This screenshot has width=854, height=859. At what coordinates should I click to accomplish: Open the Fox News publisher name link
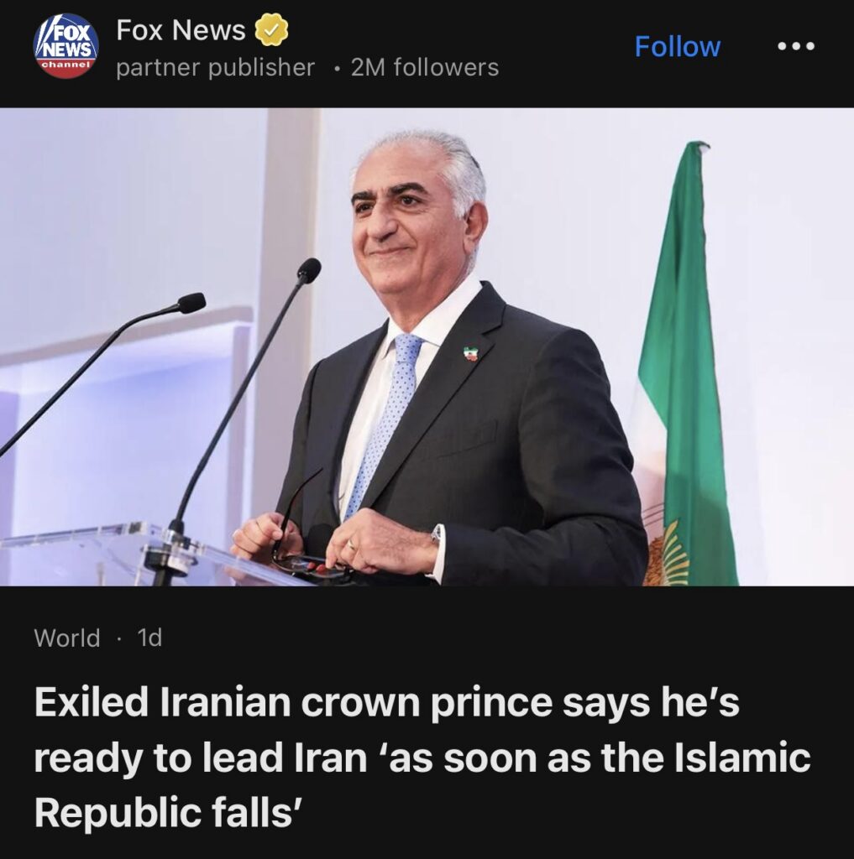181,30
